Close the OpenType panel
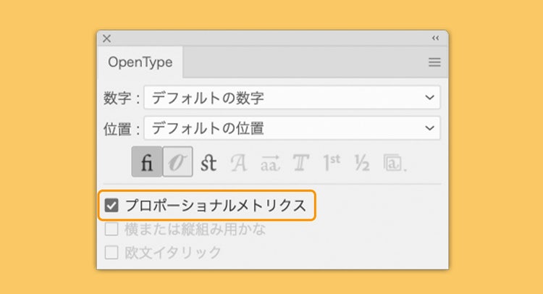543x294 pixels. (x=106, y=38)
